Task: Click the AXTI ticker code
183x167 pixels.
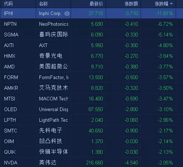Action: (9, 45)
